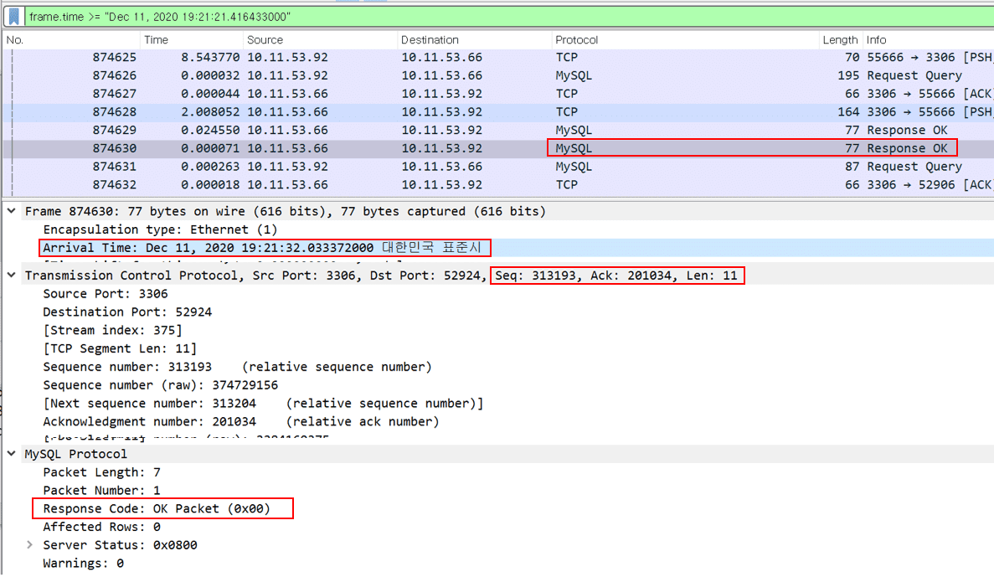
Task: Collapse the Transmission Control Protocol section
Action: pyautogui.click(x=12, y=276)
